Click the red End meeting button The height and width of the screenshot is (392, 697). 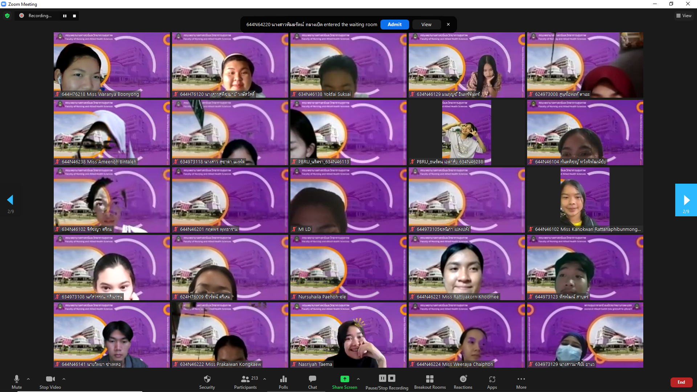tap(681, 382)
